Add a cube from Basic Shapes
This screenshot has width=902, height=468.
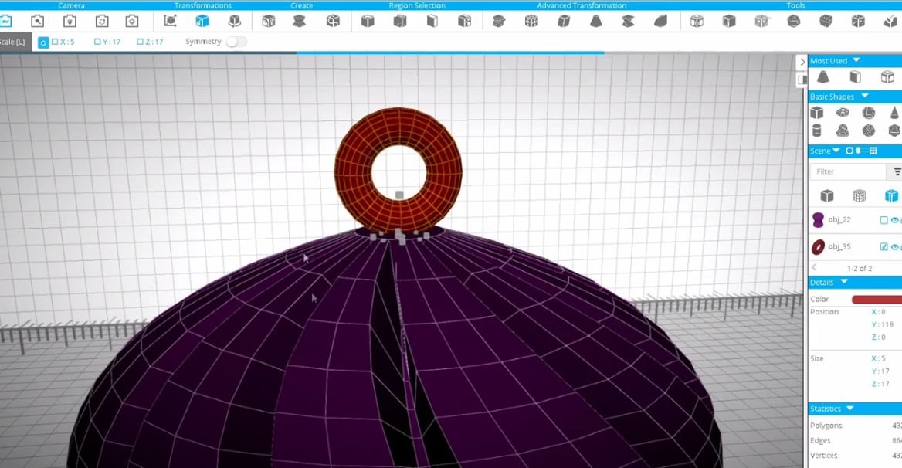tap(817, 113)
